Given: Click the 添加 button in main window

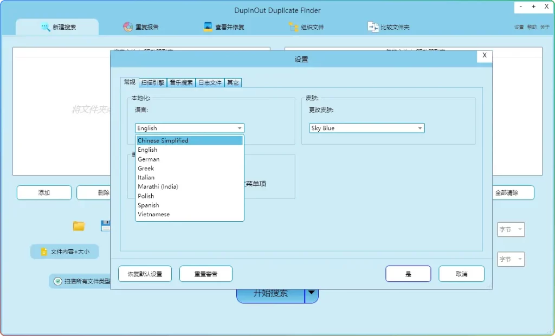Looking at the screenshot, I should [44, 192].
